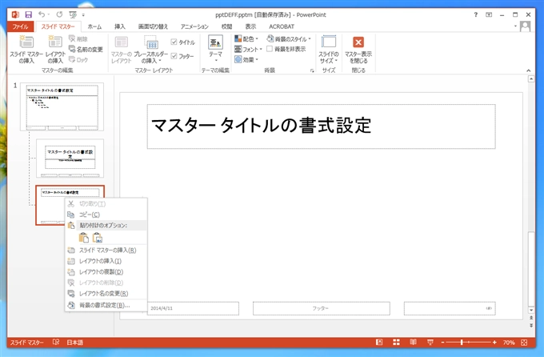The height and width of the screenshot is (357, 544).
Task: Open the 配色 colors dropdown
Action: tap(246, 38)
